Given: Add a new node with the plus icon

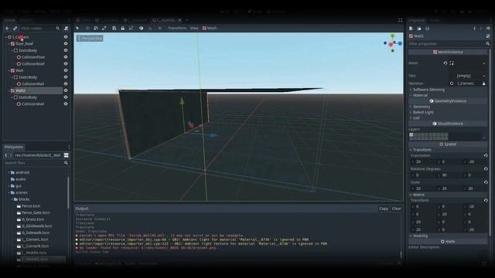Looking at the screenshot, I should pos(7,29).
